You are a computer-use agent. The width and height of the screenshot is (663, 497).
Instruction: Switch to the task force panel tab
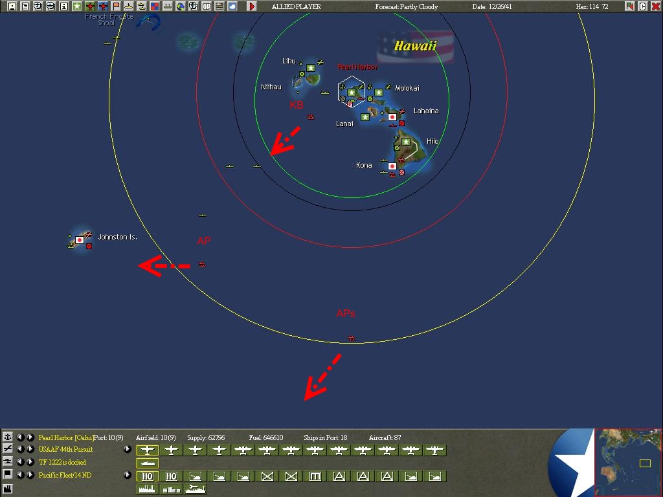click(x=8, y=461)
